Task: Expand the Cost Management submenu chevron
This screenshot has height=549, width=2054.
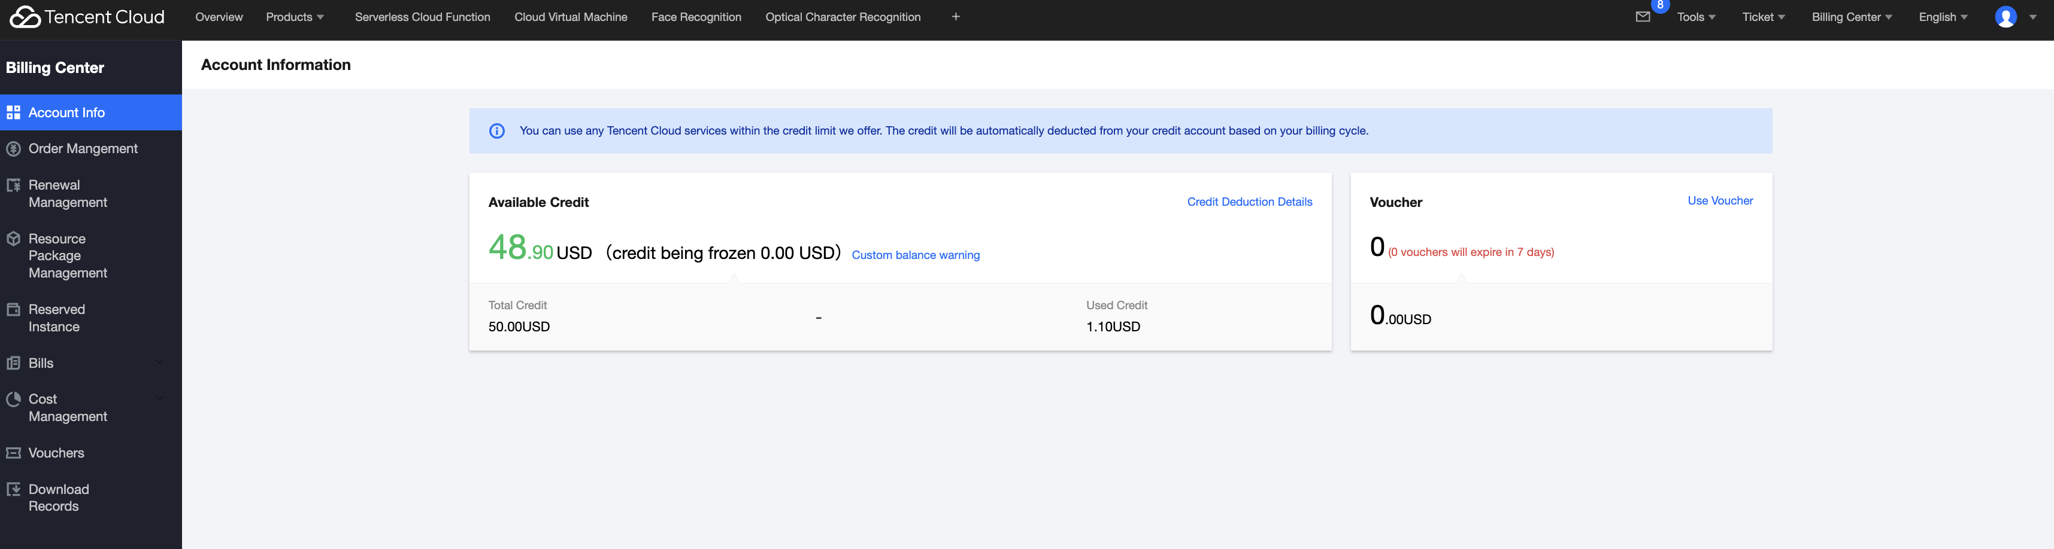Action: click(159, 398)
